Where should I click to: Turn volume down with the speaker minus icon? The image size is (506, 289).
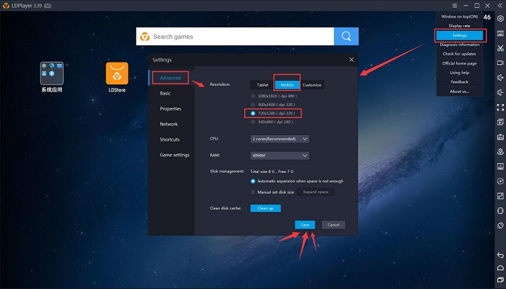point(500,93)
